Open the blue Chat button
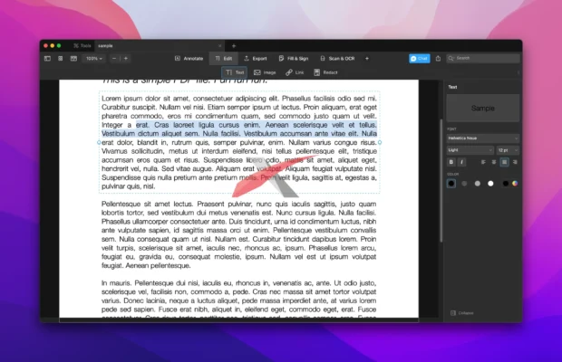 pyautogui.click(x=420, y=58)
